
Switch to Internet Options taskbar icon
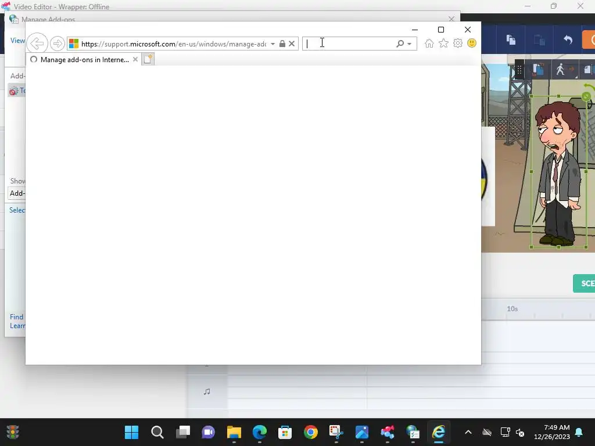tap(413, 432)
